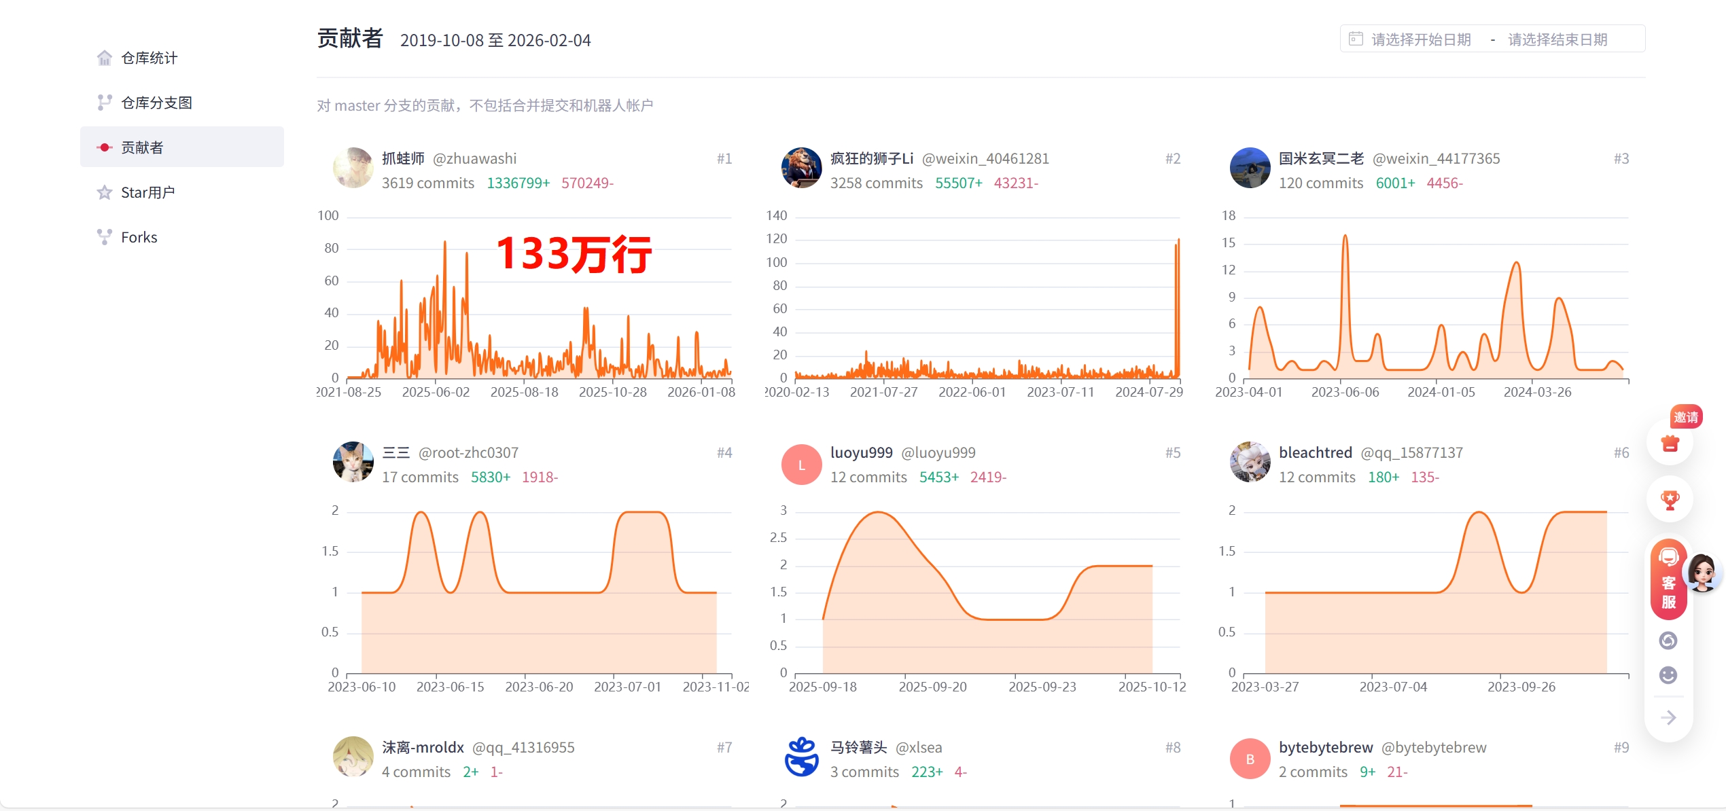
Task: Click bleachtred avatar image
Action: [x=1250, y=462]
